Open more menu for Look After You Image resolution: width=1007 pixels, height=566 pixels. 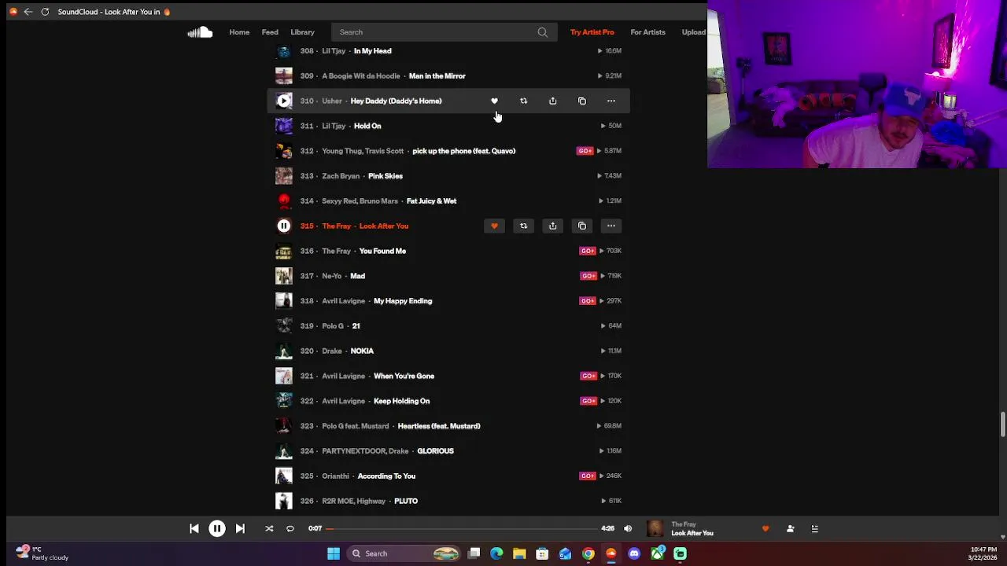point(611,226)
